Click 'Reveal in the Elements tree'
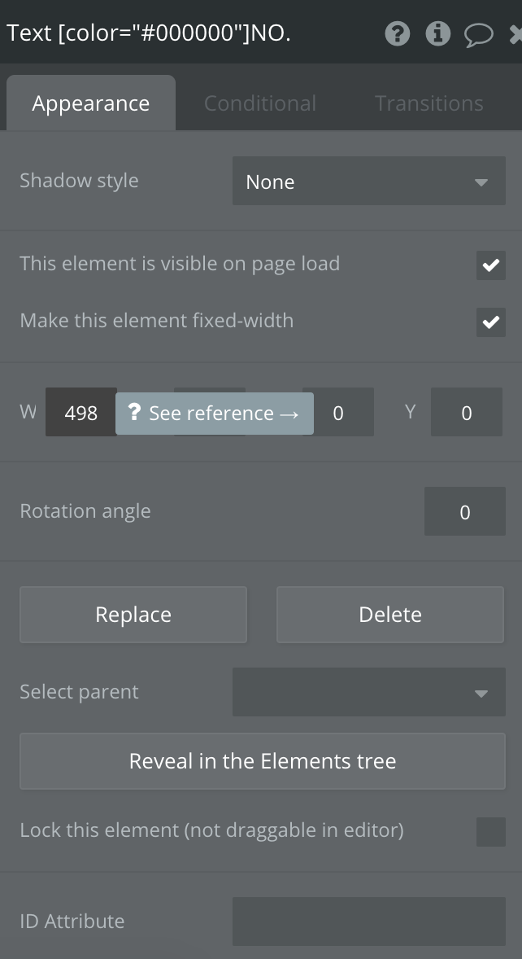Viewport: 522px width, 959px height. pyautogui.click(x=262, y=760)
